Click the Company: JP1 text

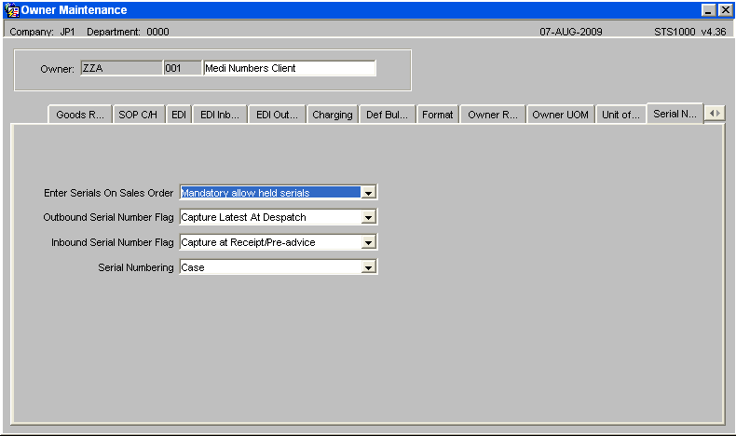(x=42, y=32)
